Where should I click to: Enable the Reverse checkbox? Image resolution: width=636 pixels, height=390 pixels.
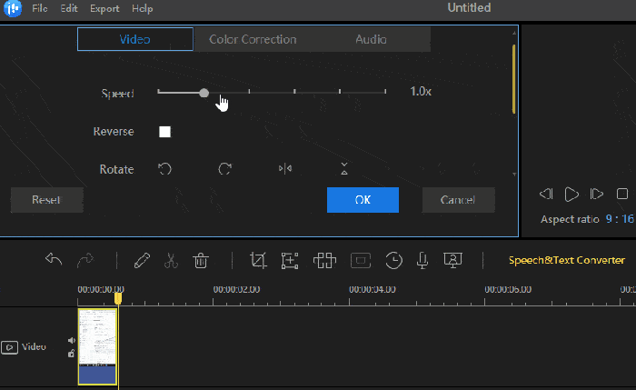pos(165,132)
